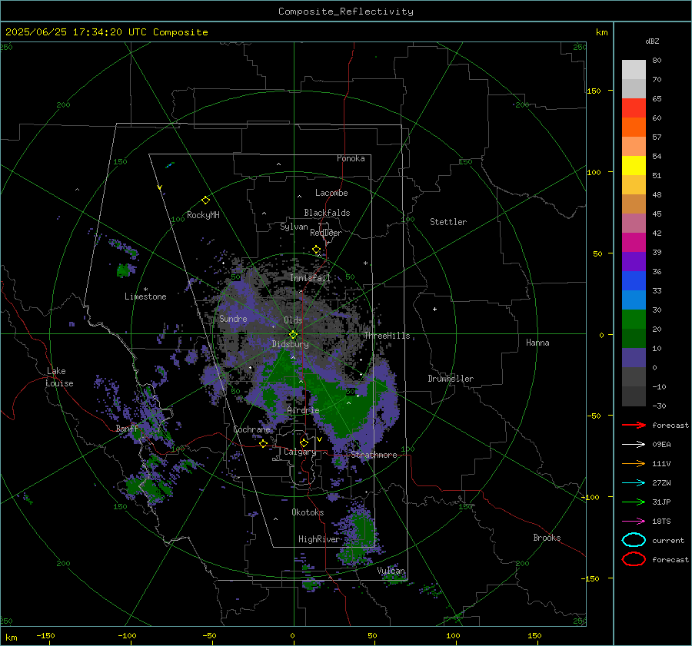Viewport: 692px width, 646px height.
Task: Click the white 09EA arrow icon
Action: (634, 444)
